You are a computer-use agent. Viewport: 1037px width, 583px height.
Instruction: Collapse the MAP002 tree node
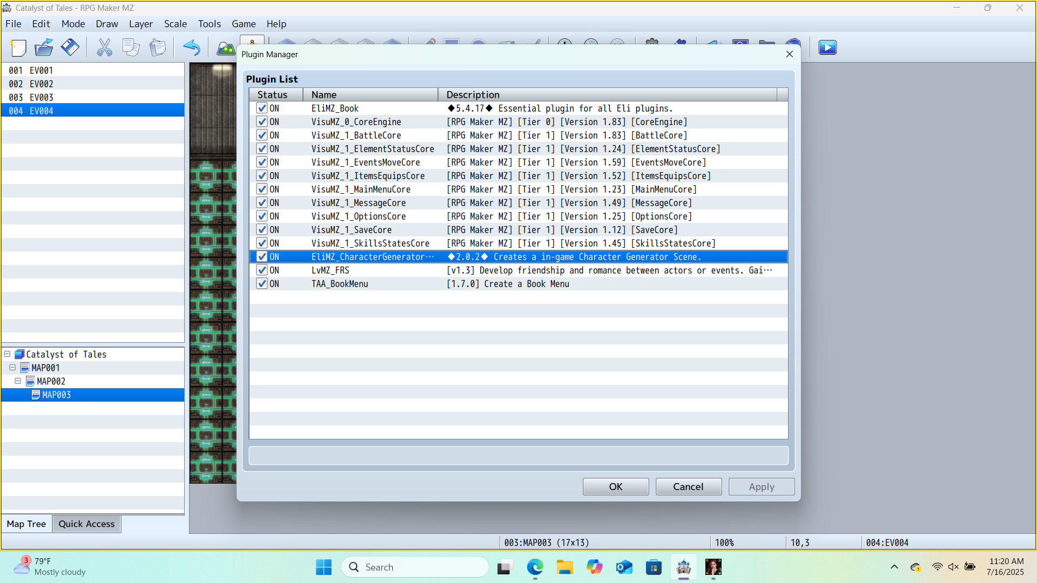[x=18, y=381]
